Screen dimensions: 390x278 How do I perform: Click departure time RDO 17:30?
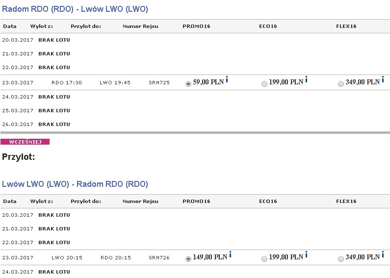67,83
